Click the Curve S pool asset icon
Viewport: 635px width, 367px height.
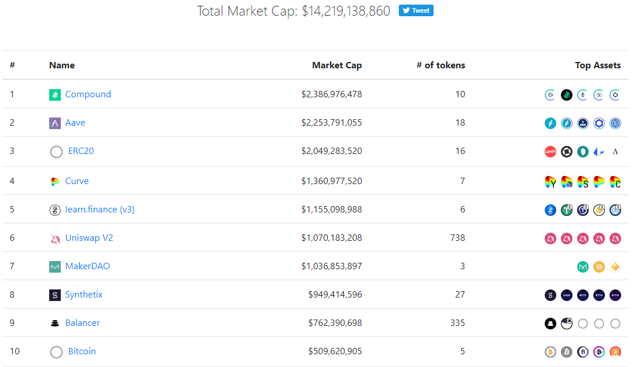583,182
